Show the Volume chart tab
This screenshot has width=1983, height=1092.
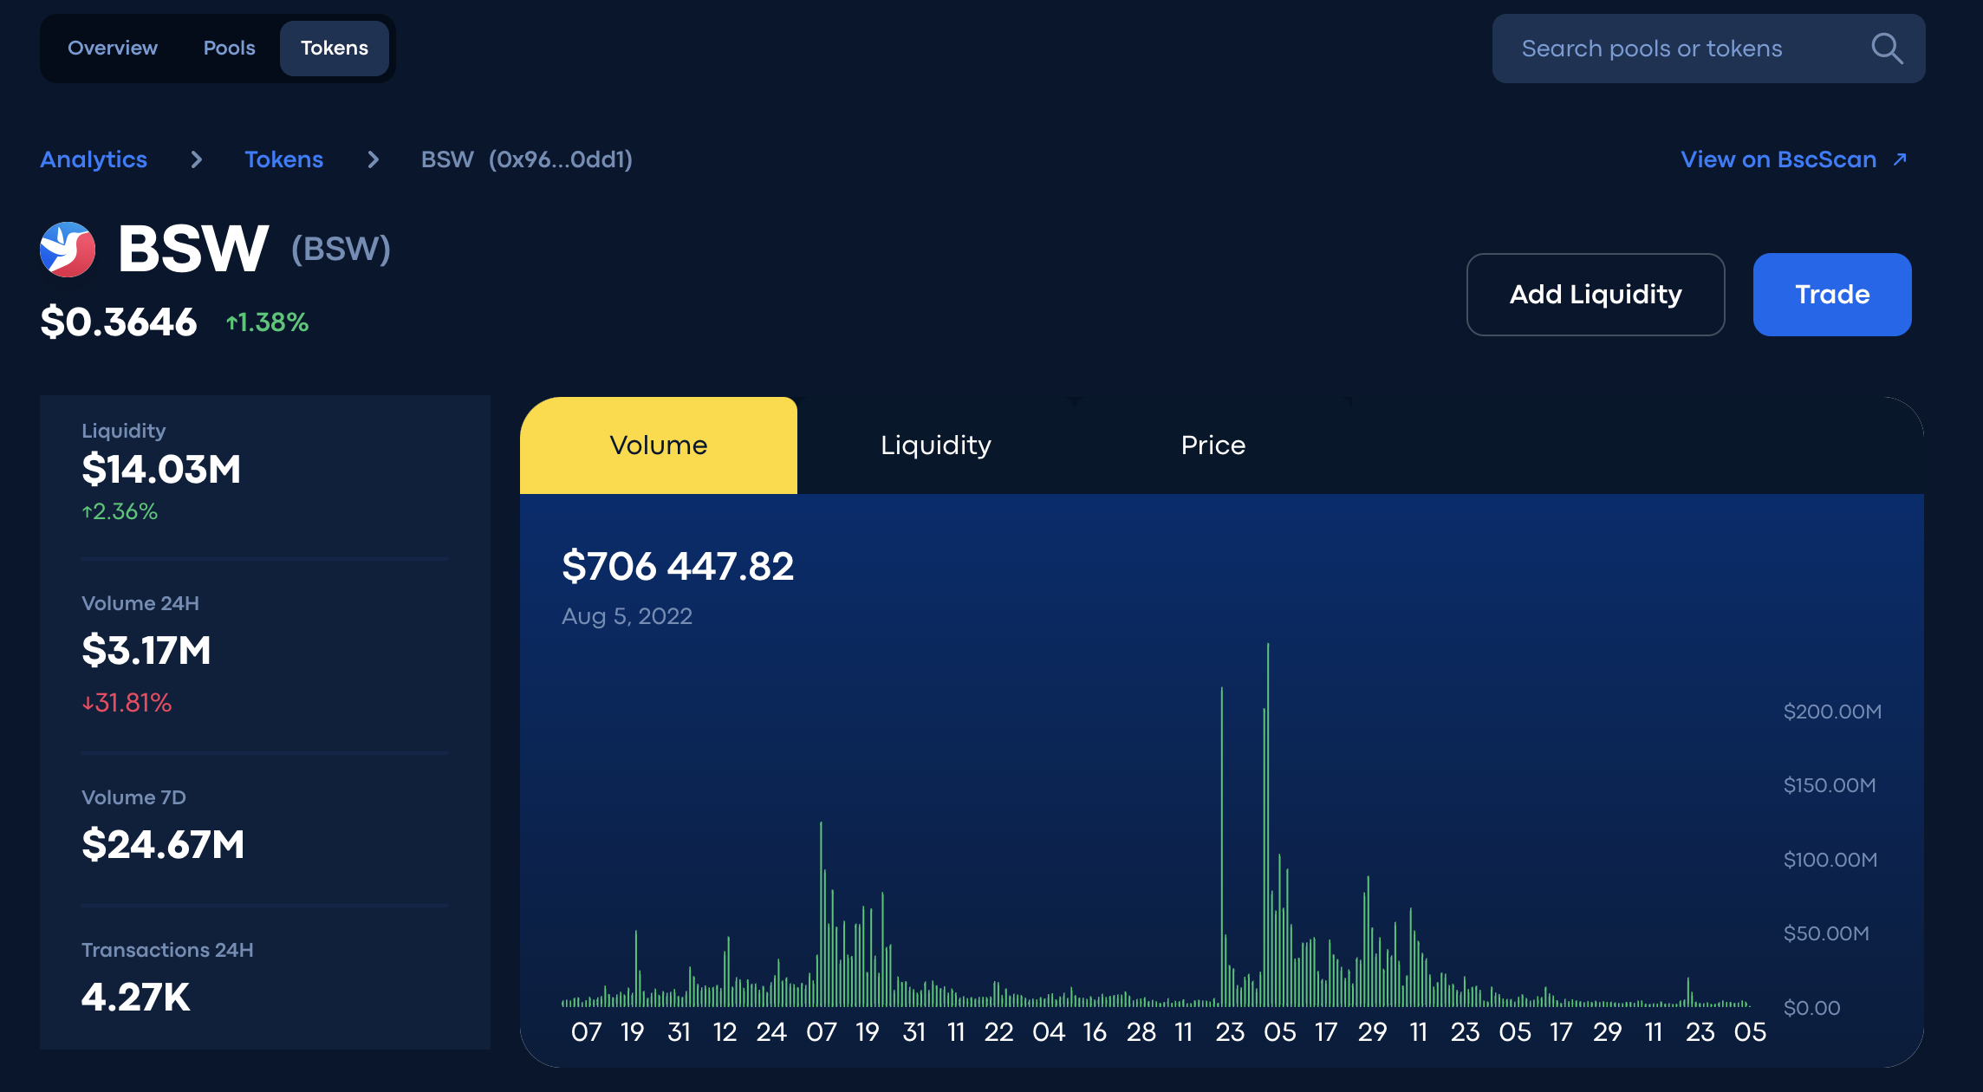[659, 445]
